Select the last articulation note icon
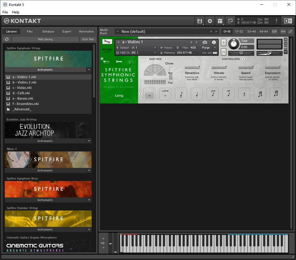 click(x=276, y=94)
